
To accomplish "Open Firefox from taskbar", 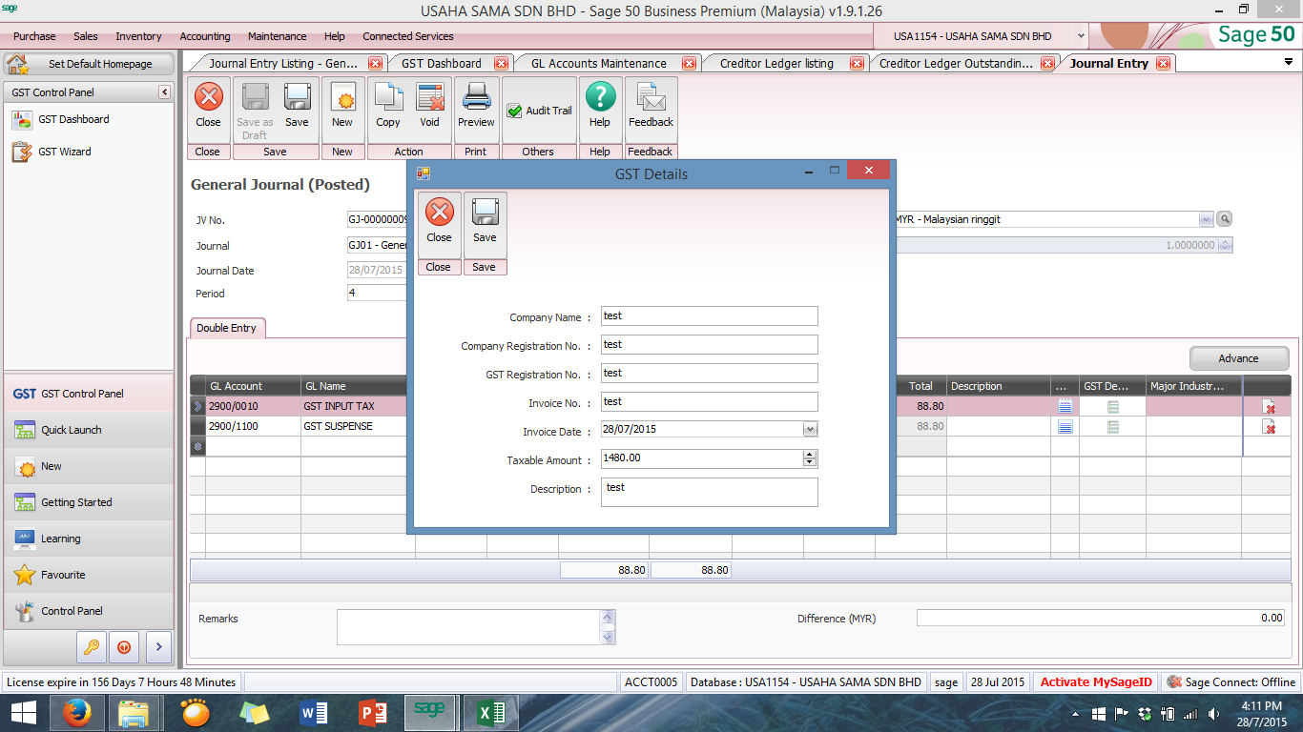I will click(77, 713).
